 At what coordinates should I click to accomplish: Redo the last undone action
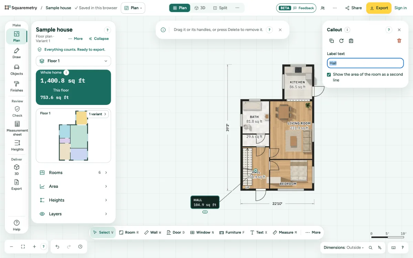69,247
